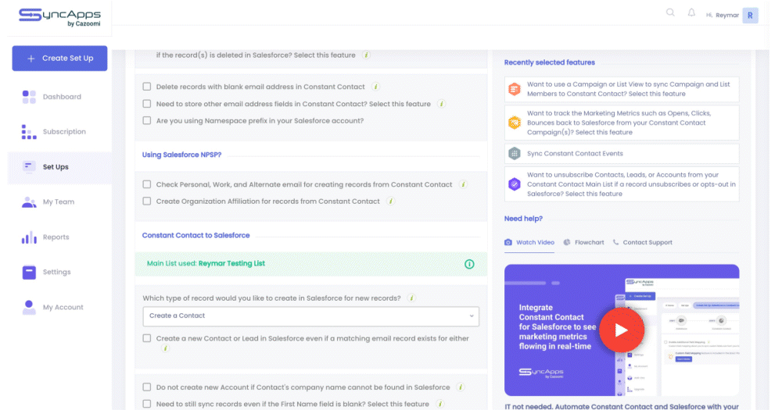This screenshot has height=410, width=782.
Task: Select Set Ups in sidebar
Action: coord(56,167)
